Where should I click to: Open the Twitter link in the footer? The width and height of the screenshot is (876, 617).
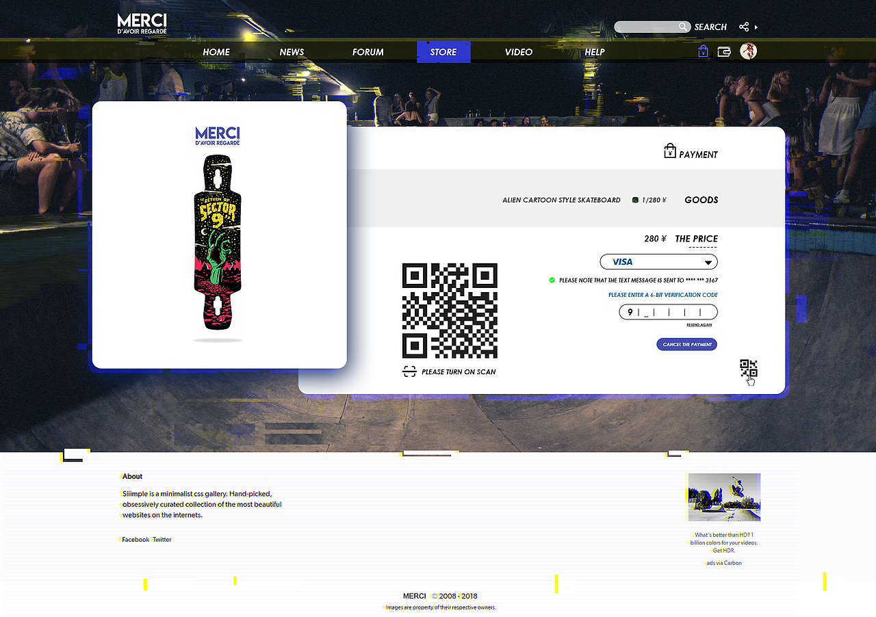click(x=162, y=540)
